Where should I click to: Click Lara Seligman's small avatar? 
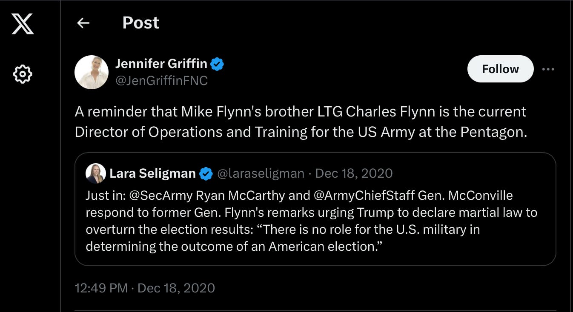95,173
